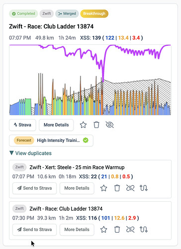The width and height of the screenshot is (181, 249).
Task: Send the 07:30 PM Club Ladder race to Strava
Action: pyautogui.click(x=34, y=230)
